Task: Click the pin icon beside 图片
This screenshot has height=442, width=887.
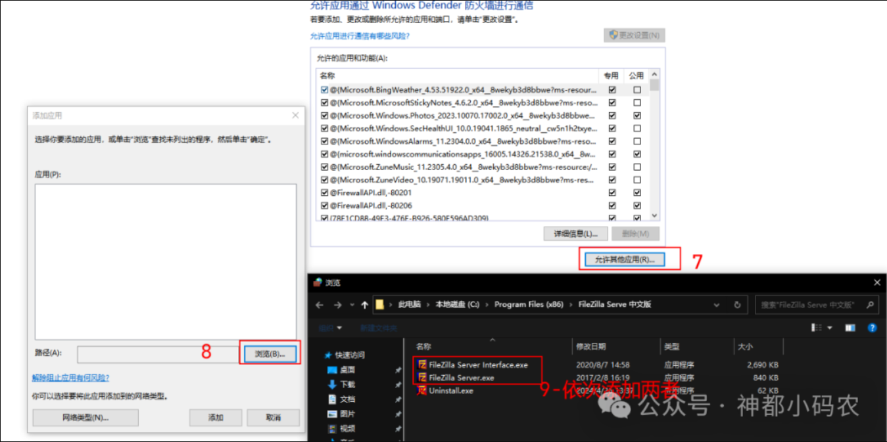Action: pyautogui.click(x=398, y=414)
